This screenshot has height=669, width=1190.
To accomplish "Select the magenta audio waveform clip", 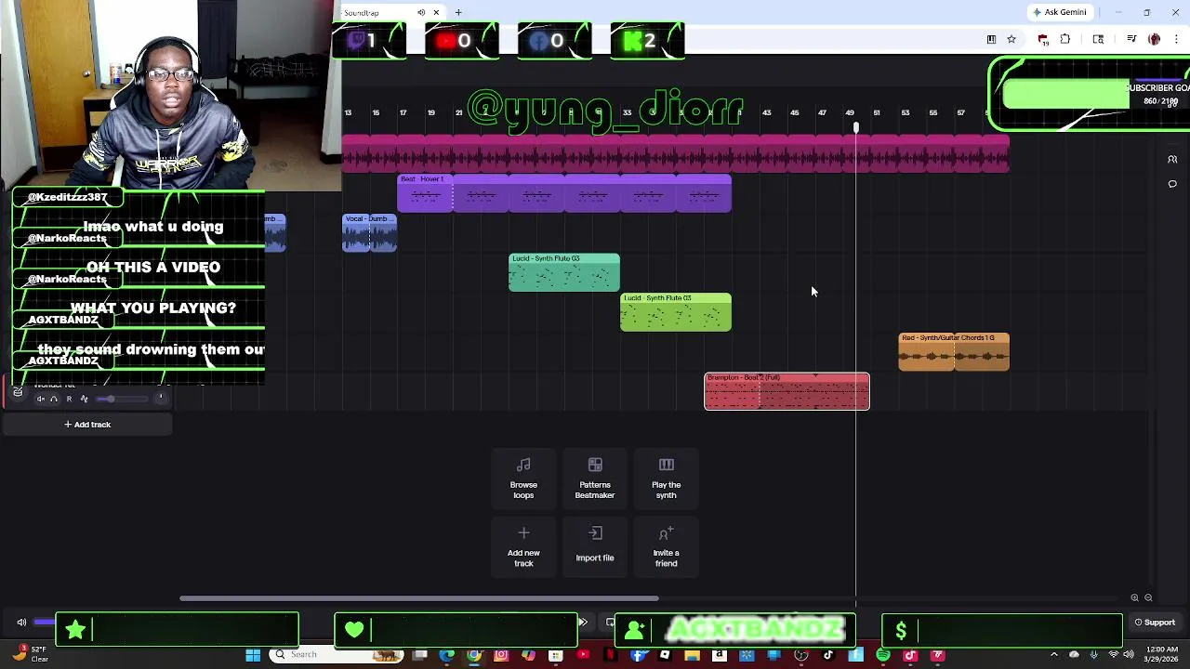I will (676, 153).
